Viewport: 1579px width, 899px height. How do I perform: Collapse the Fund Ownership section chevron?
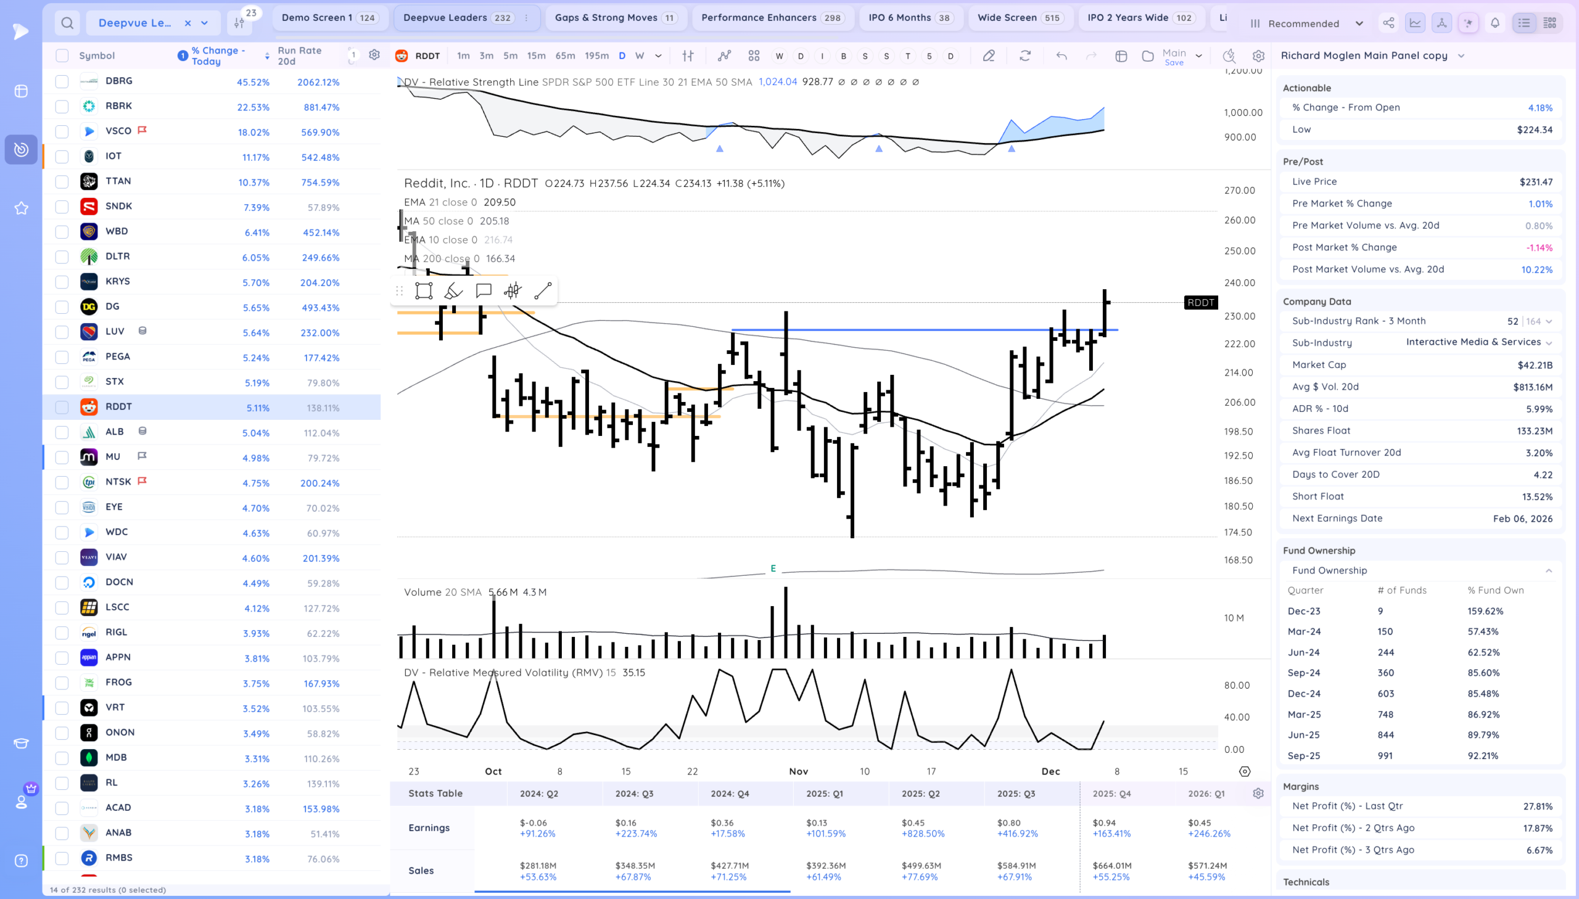click(1548, 570)
